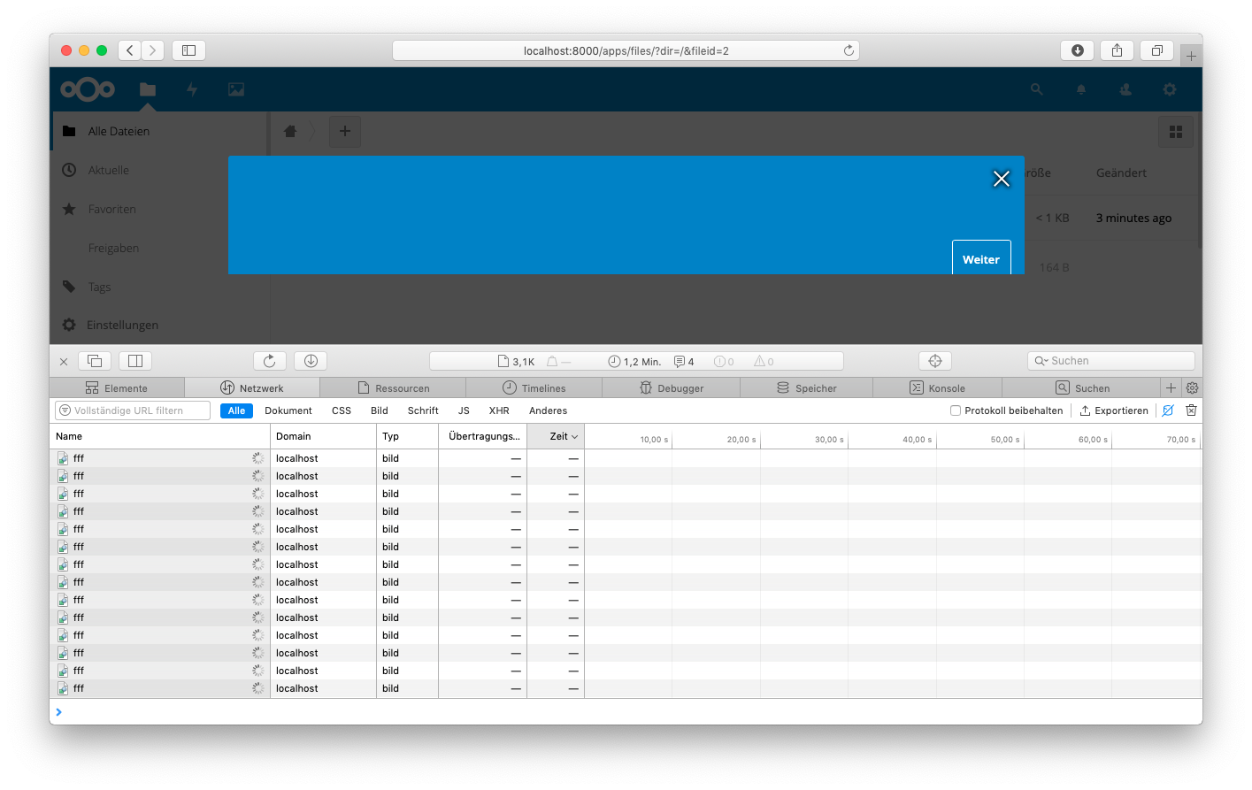This screenshot has width=1252, height=790.
Task: Focus the Vollständige URL filtern field
Action: coord(133,410)
